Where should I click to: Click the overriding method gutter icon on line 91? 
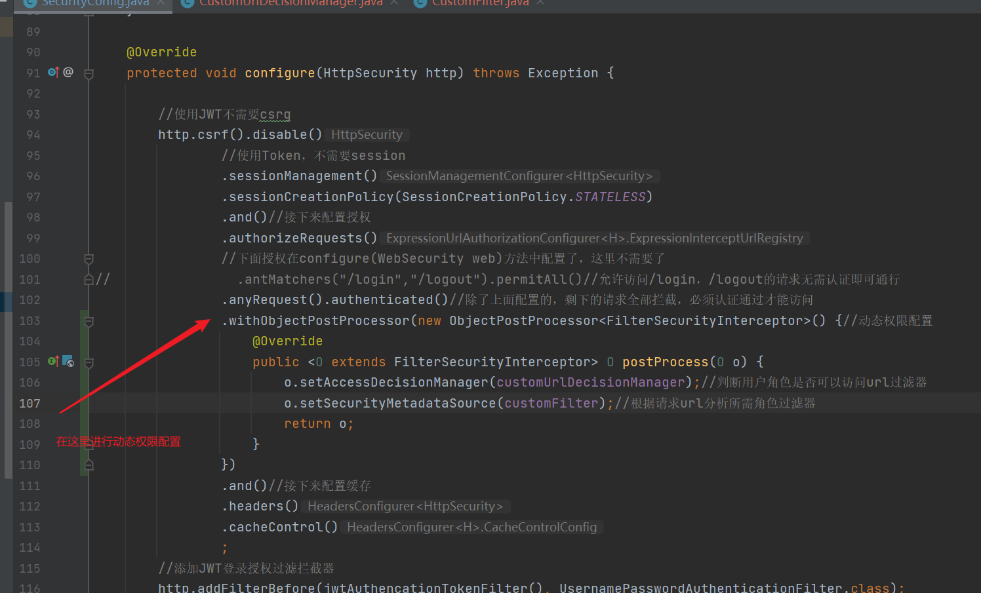(52, 72)
